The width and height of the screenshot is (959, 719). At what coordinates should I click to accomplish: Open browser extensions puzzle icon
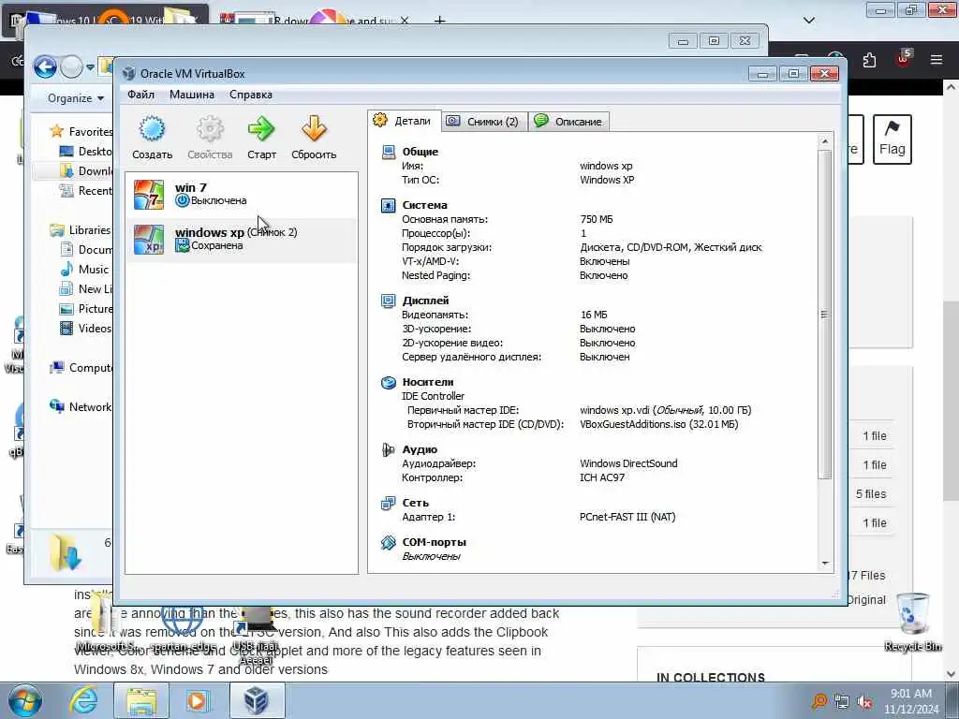[869, 60]
